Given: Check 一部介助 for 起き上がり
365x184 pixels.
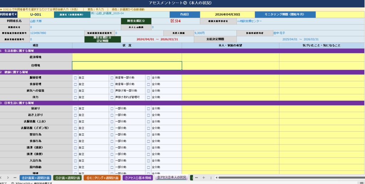Looking at the screenshot, I should (x=112, y=115).
